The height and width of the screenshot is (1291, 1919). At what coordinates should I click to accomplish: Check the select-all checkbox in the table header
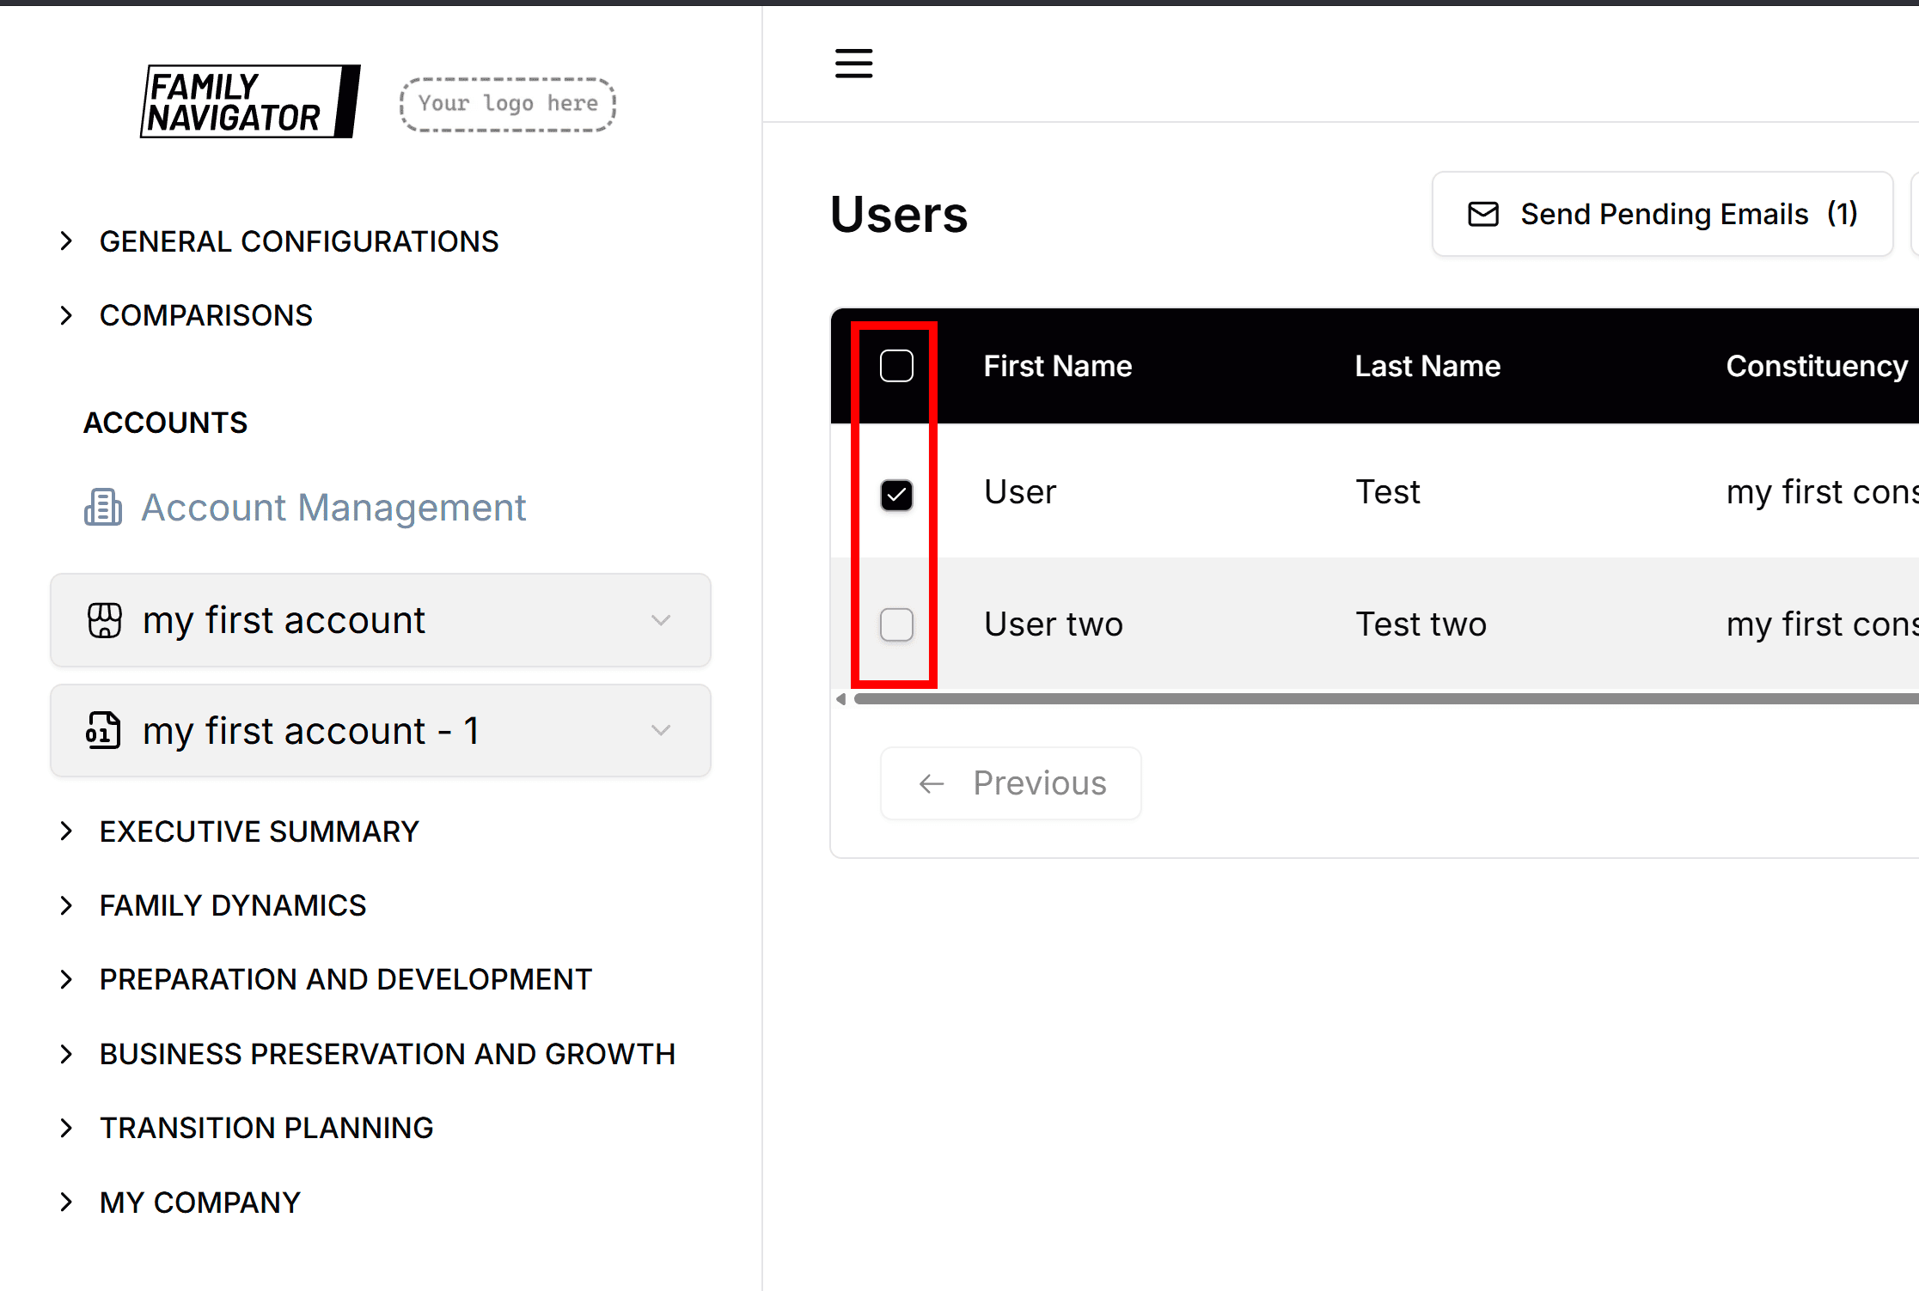tap(896, 365)
